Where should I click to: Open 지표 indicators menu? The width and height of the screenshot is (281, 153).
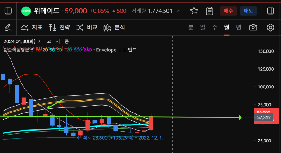tap(32, 28)
